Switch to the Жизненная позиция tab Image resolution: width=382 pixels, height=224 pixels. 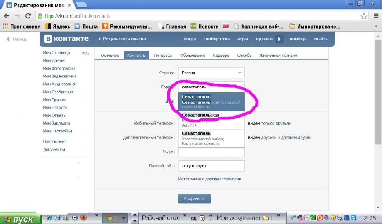[x=278, y=55]
